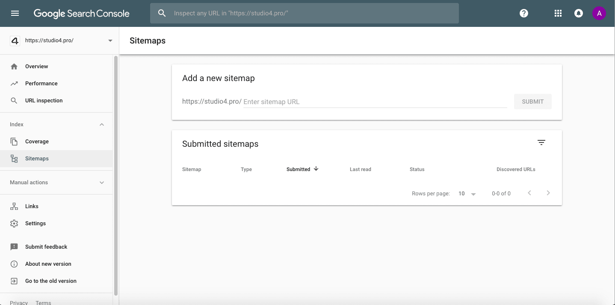Viewport: 615px width, 305px height.
Task: Click the 'Submitted sitemaps' heading
Action: pyautogui.click(x=220, y=144)
